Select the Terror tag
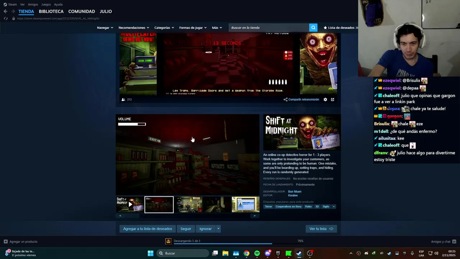This screenshot has height=259, width=460. (268, 206)
